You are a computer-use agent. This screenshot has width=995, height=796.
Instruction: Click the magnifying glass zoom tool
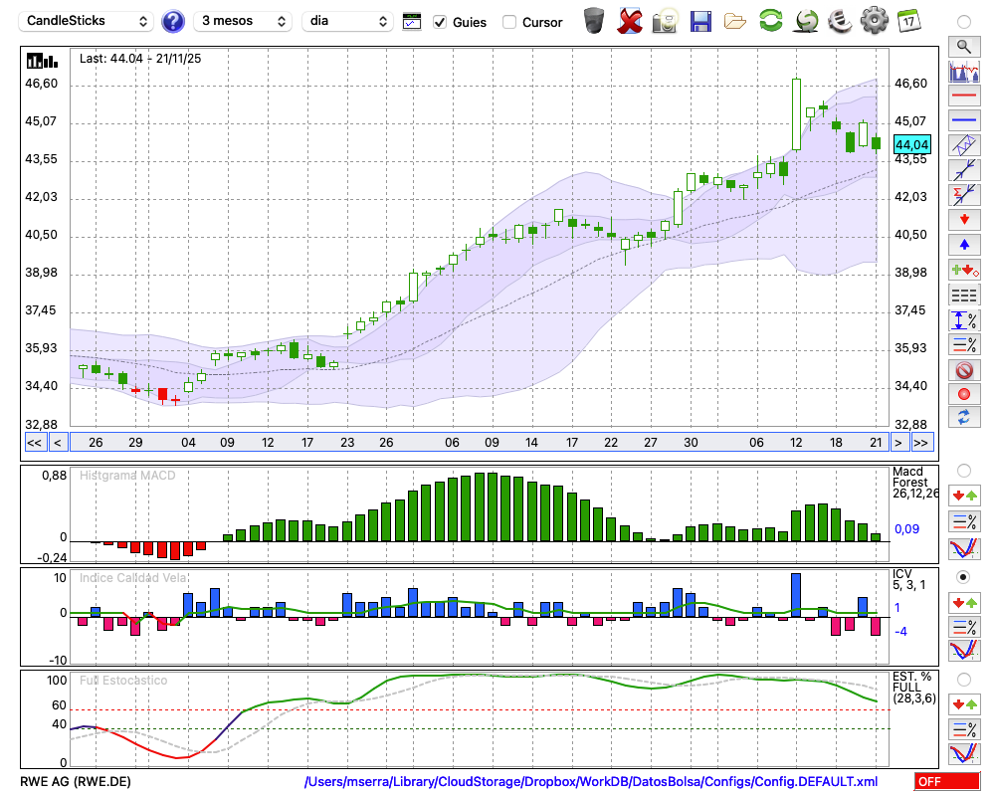(x=963, y=46)
